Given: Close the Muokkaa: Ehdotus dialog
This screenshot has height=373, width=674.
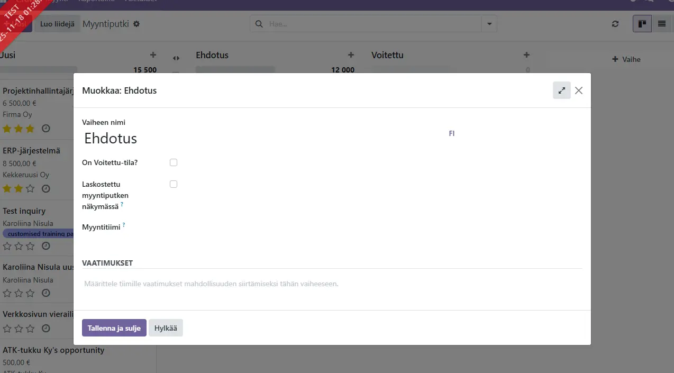Looking at the screenshot, I should point(579,90).
